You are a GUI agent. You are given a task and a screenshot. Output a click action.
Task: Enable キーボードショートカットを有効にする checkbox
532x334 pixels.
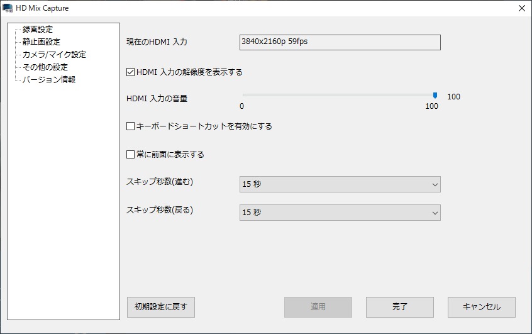tap(131, 126)
